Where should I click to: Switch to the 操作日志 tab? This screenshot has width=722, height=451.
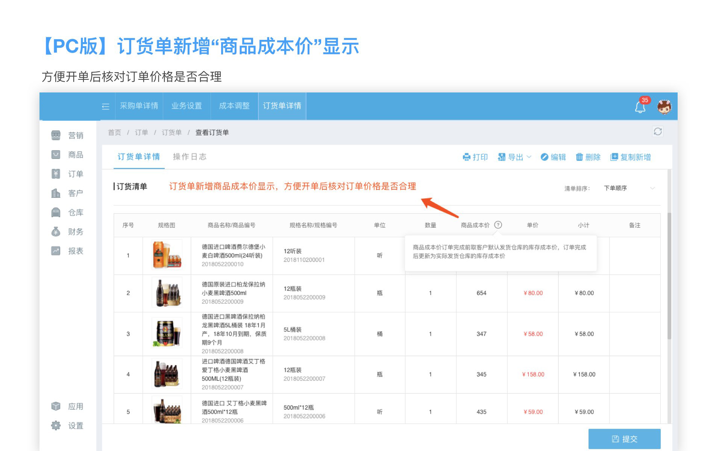[x=190, y=157]
